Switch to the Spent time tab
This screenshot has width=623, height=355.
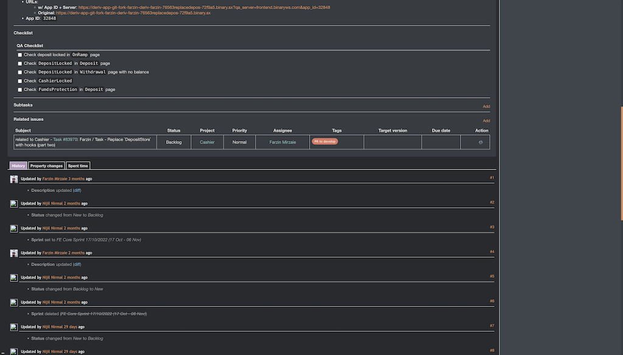[78, 165]
